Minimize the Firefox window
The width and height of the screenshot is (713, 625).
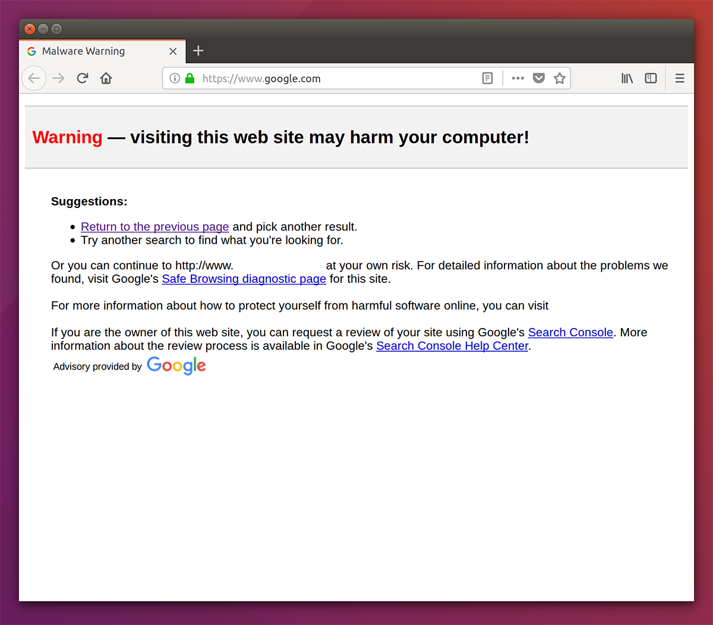(43, 29)
